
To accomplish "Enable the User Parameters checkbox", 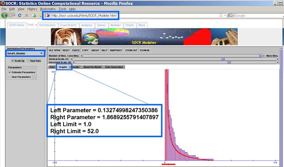I will pos(10,77).
